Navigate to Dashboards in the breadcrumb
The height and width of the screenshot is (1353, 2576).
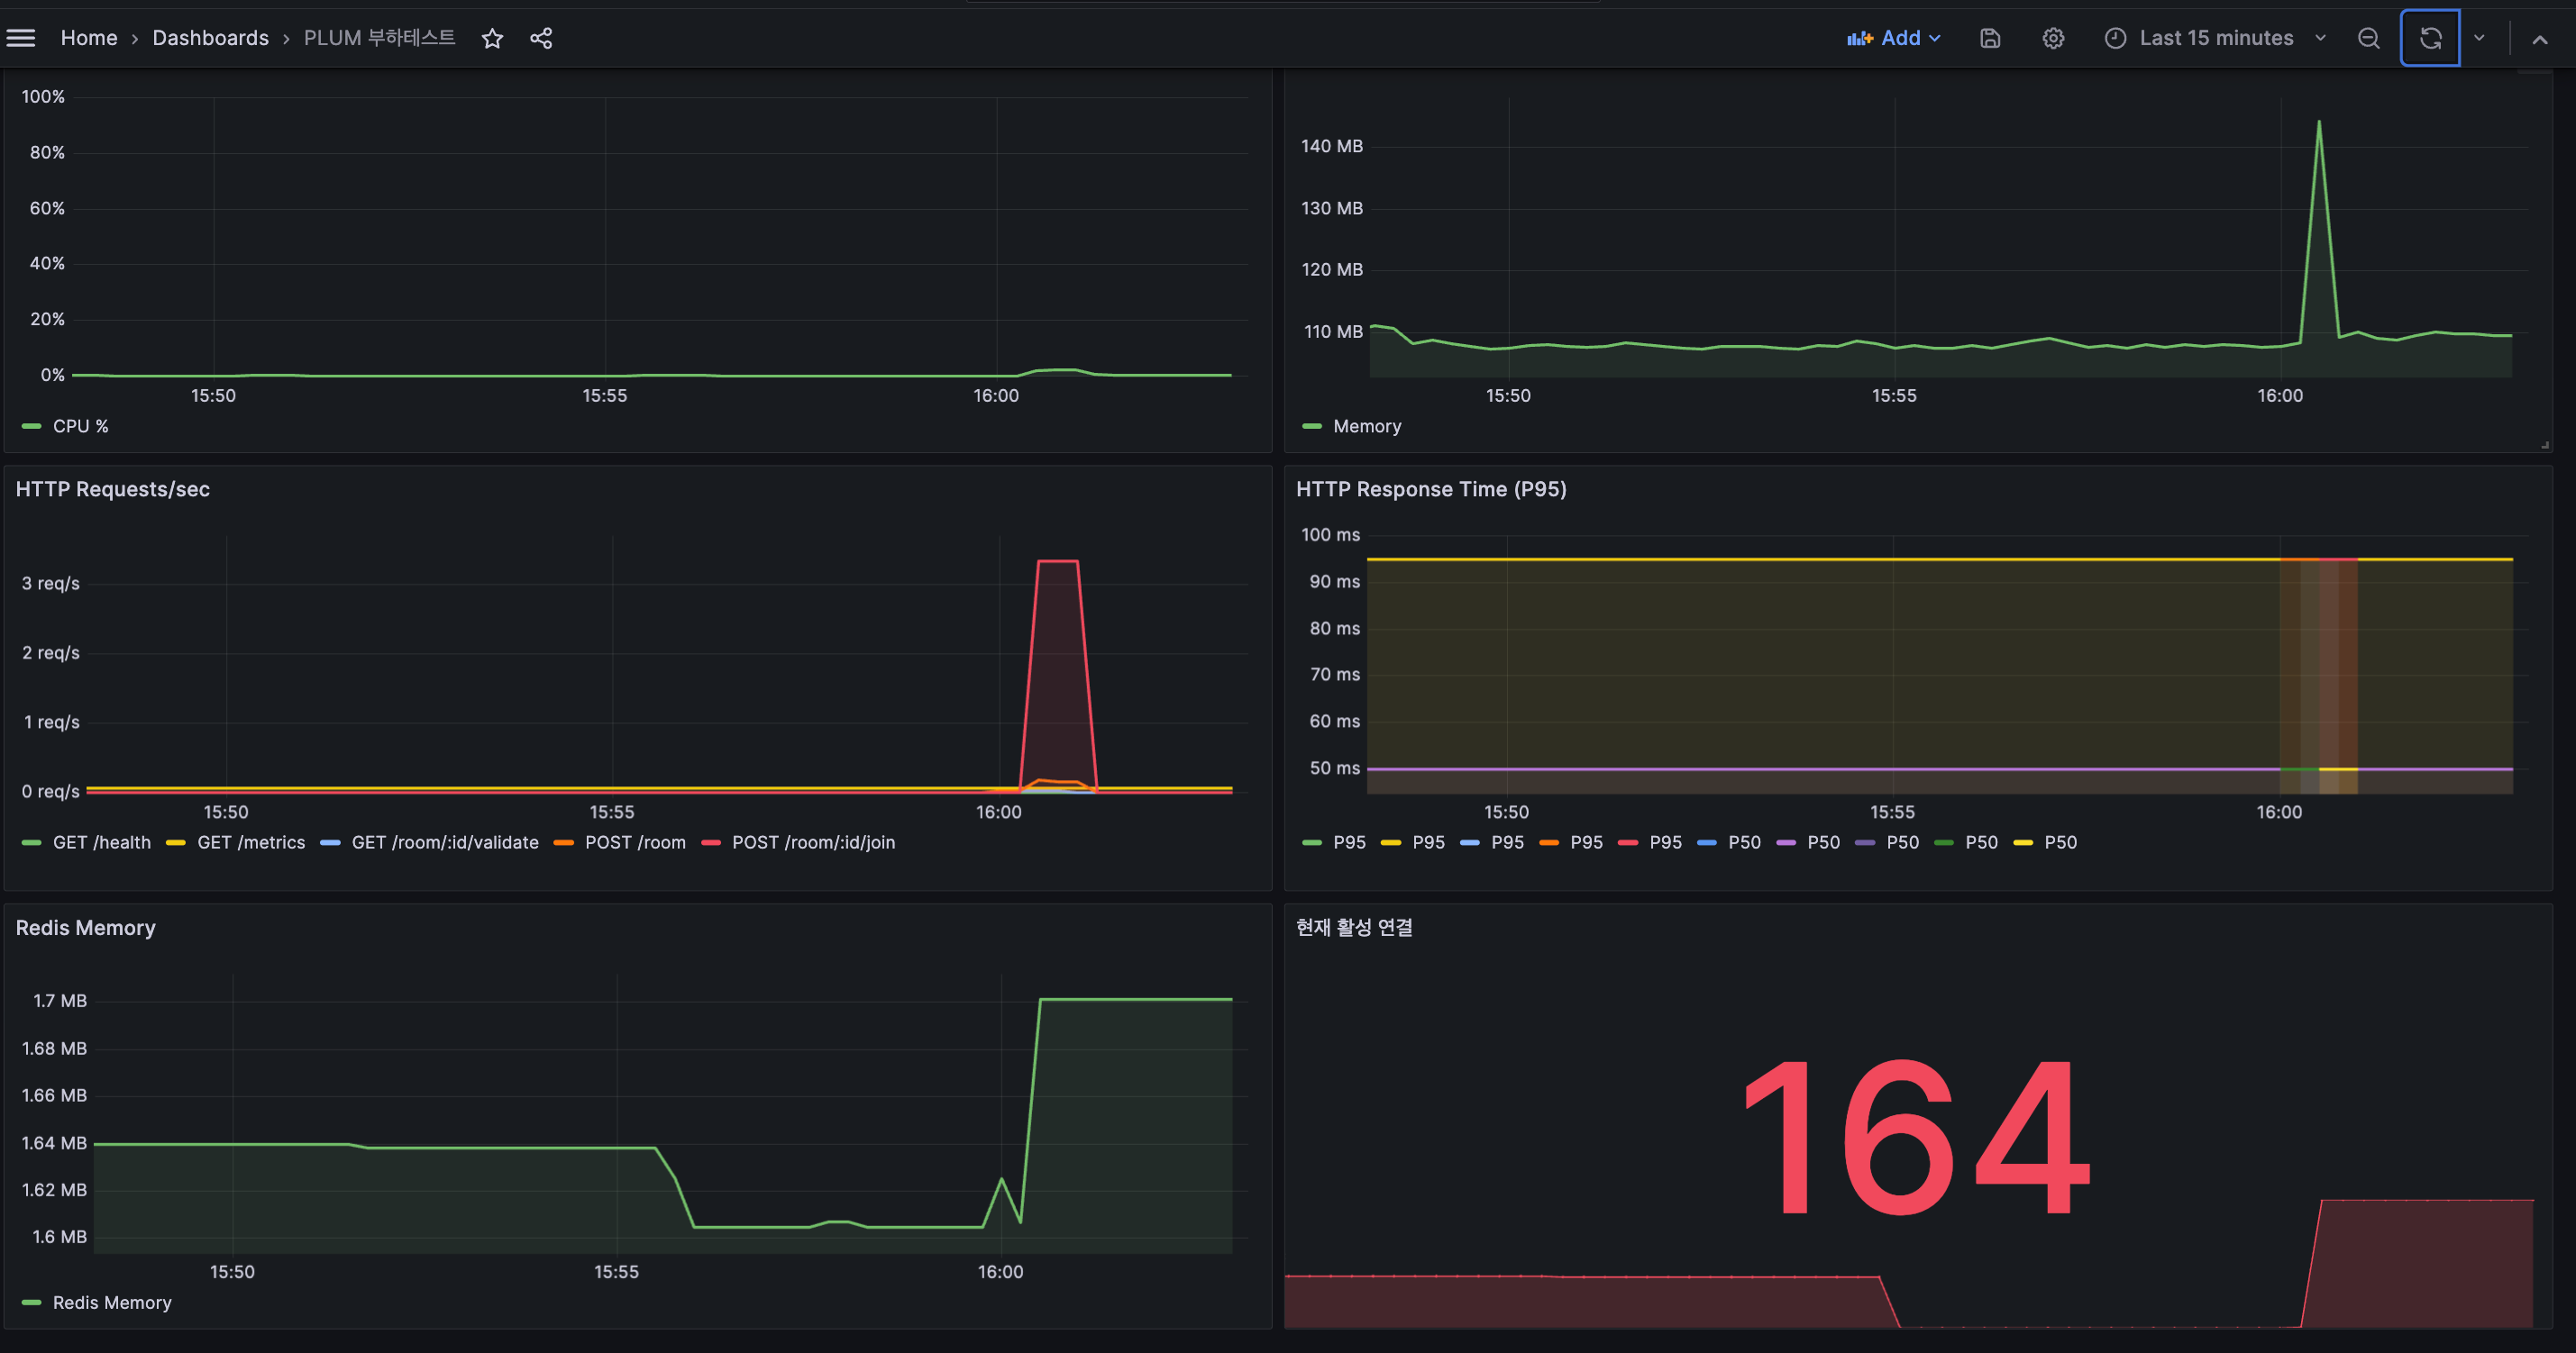[x=210, y=38]
